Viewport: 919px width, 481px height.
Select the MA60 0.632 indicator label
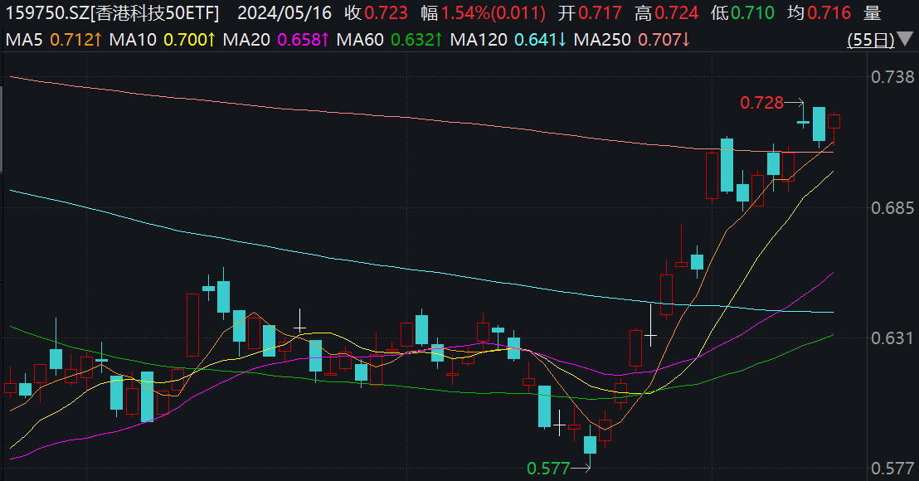pyautogui.click(x=389, y=40)
